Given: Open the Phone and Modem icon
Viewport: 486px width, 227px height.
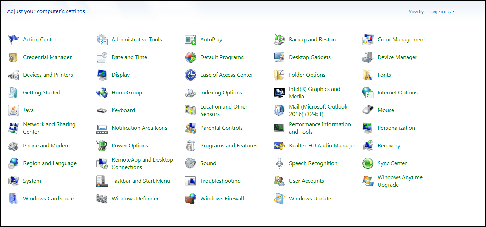Looking at the screenshot, I should (13, 146).
